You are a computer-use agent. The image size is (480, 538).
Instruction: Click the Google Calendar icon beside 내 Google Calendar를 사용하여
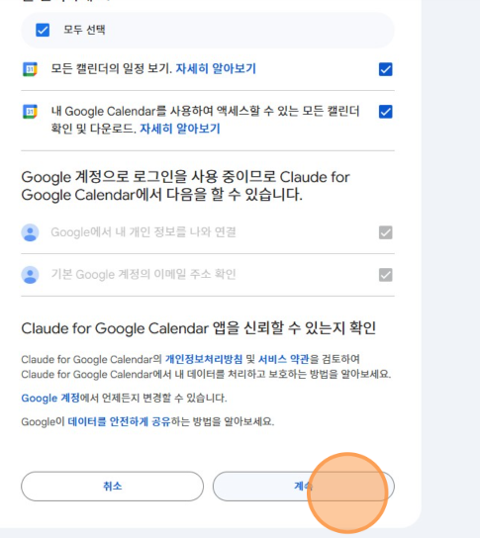(30, 112)
